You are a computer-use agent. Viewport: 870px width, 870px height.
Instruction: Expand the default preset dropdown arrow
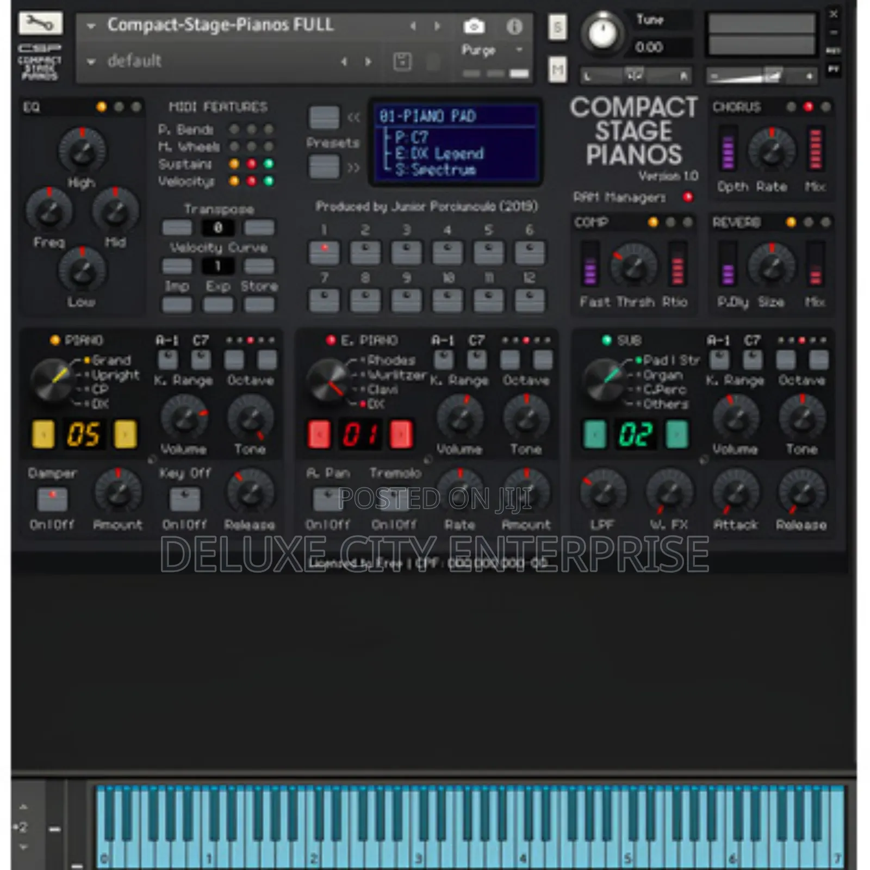[x=91, y=61]
